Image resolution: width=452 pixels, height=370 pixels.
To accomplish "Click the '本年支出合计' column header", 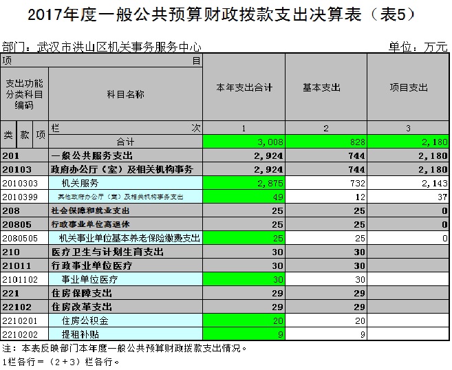I will pyautogui.click(x=244, y=88).
